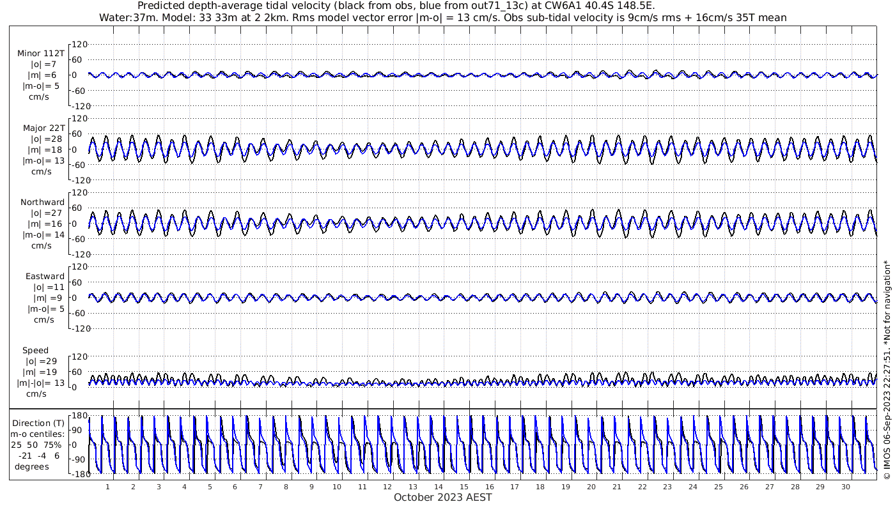895x511 pixels.
Task: Click day label '8' on time axis
Action: [x=286, y=487]
